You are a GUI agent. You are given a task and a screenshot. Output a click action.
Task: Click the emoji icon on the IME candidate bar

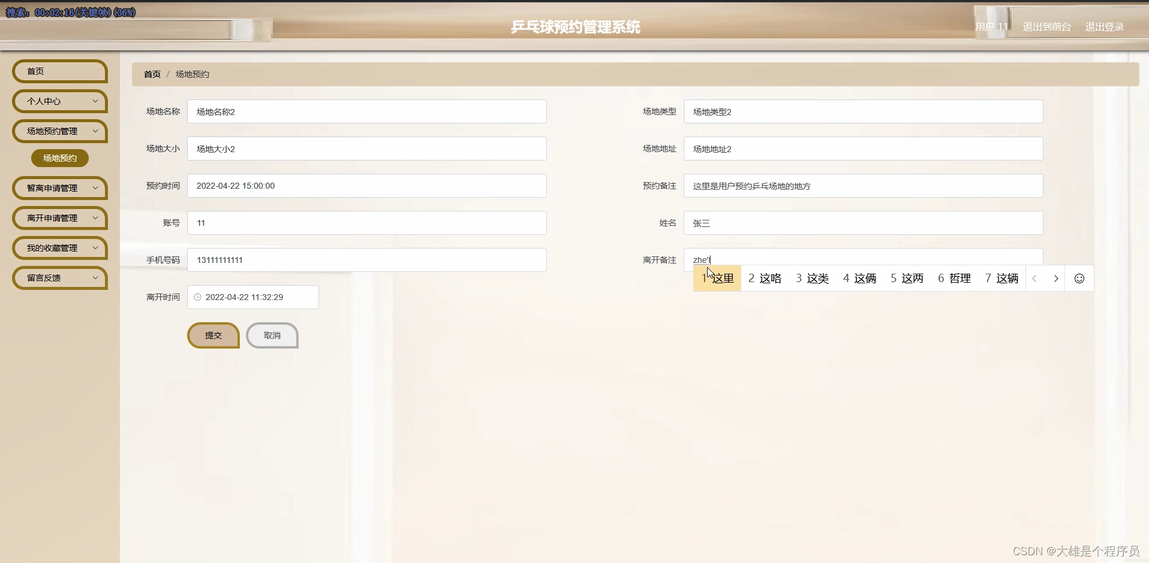click(x=1079, y=278)
